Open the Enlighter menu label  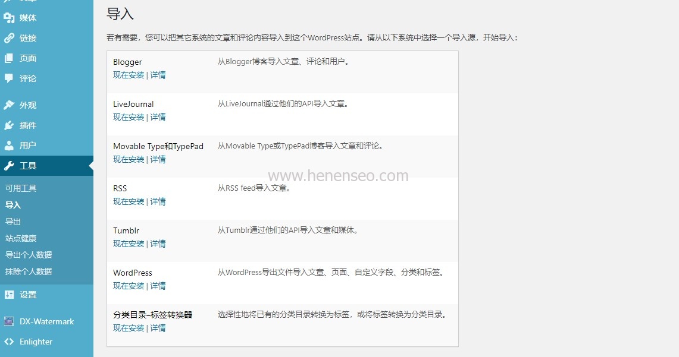coord(36,342)
